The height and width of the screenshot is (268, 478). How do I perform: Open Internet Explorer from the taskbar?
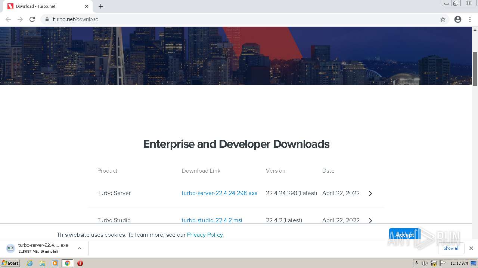[x=30, y=263]
